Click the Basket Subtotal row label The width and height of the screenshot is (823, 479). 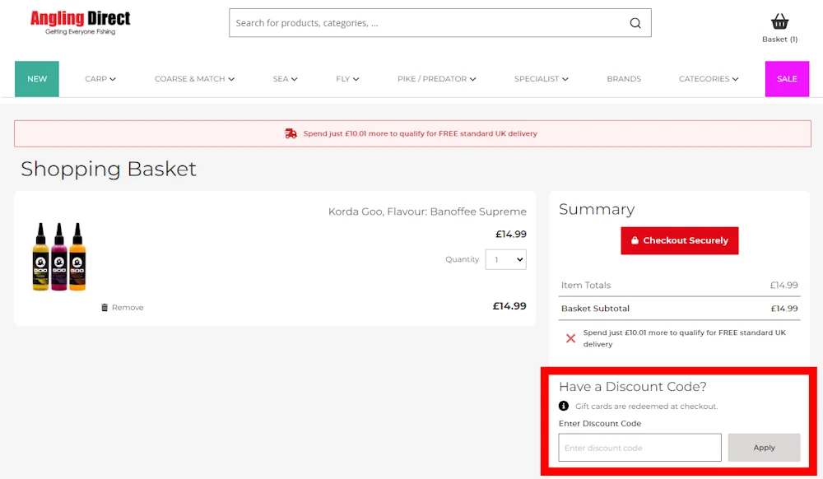595,309
